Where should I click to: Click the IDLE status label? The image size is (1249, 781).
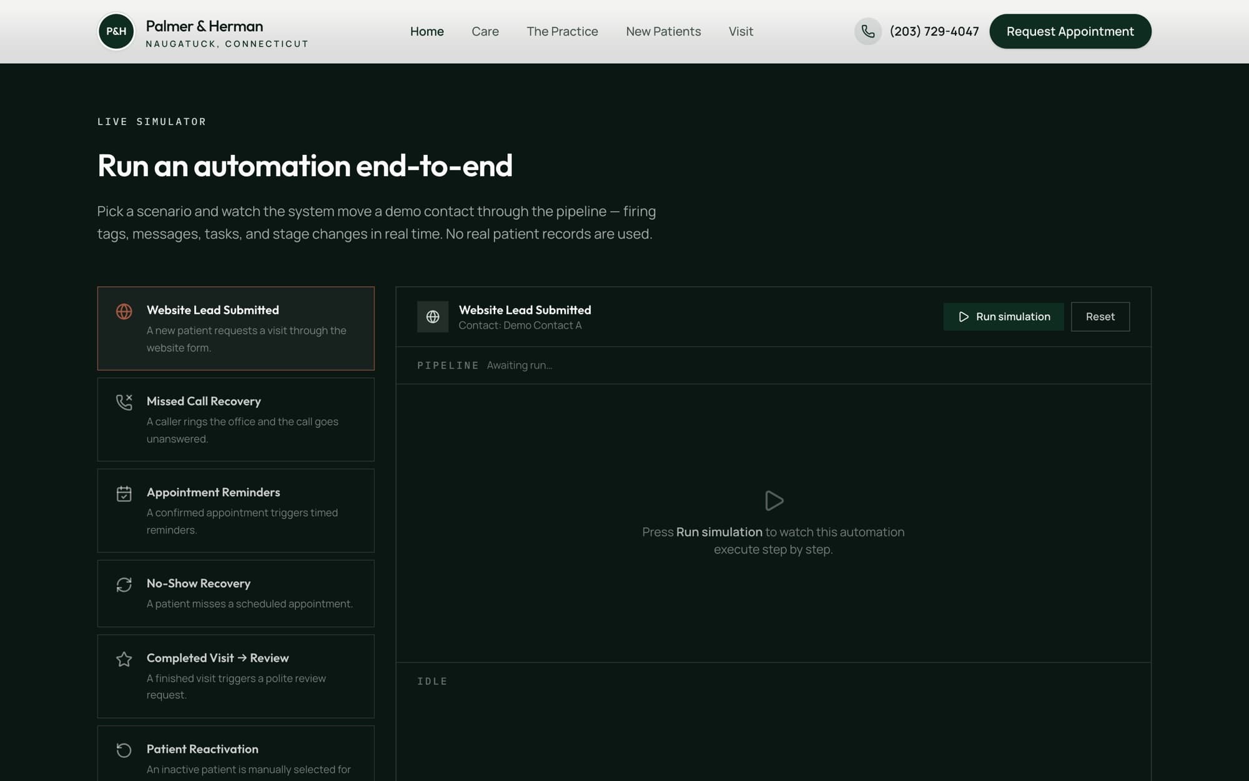432,682
